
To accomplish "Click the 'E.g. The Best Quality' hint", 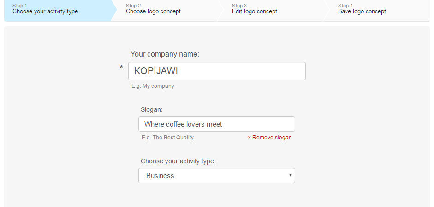I will 168,138.
